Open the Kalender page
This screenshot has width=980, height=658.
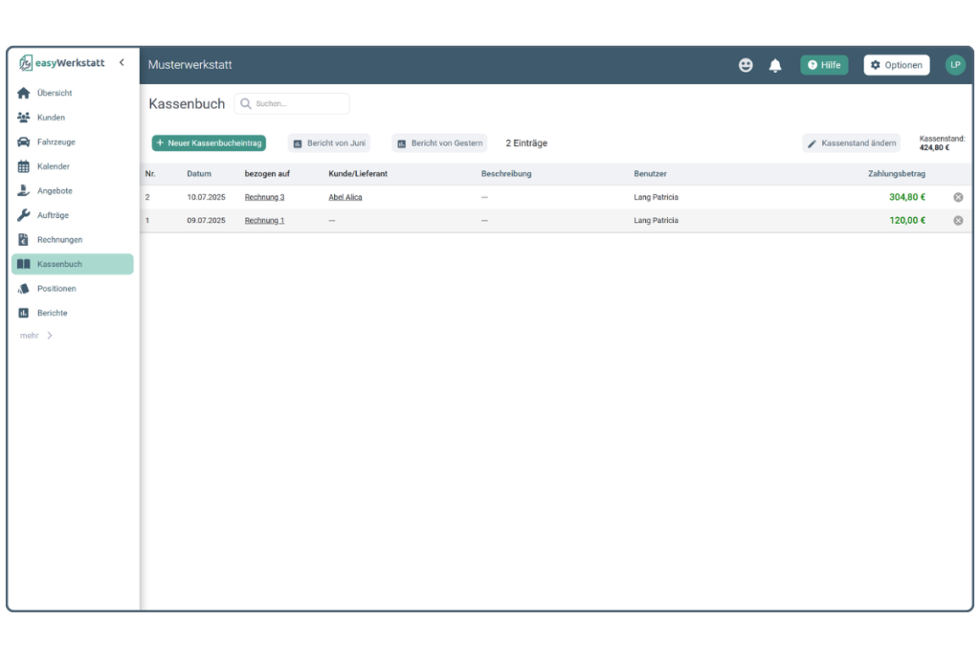[x=53, y=166]
